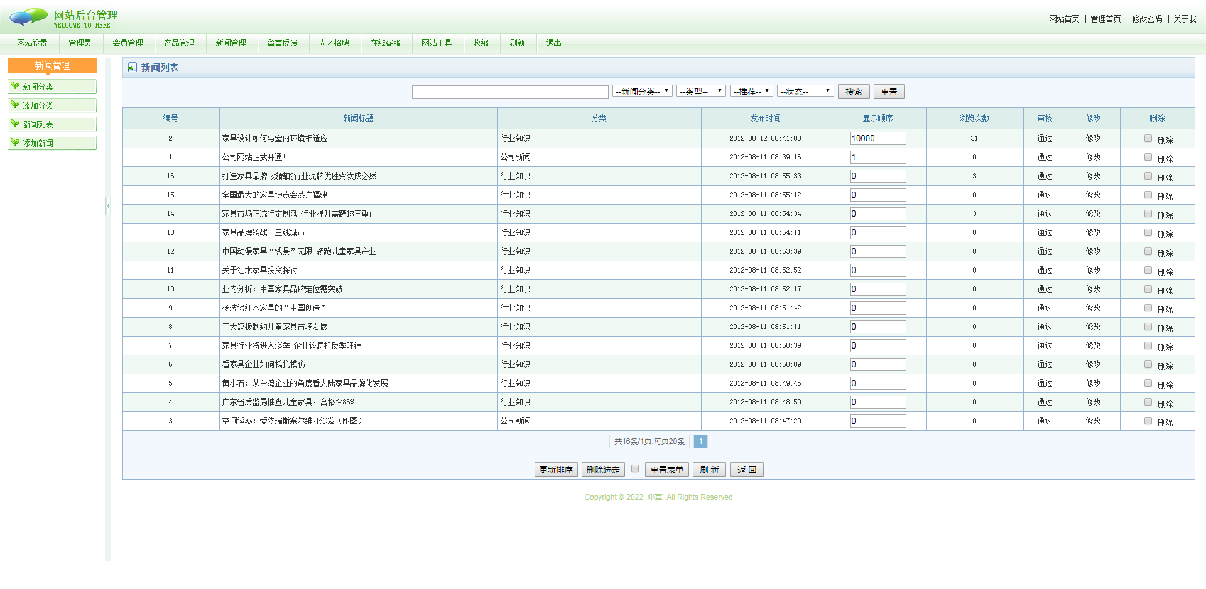This screenshot has width=1206, height=589.
Task: Open the 留言反馈 menu
Action: click(x=283, y=43)
